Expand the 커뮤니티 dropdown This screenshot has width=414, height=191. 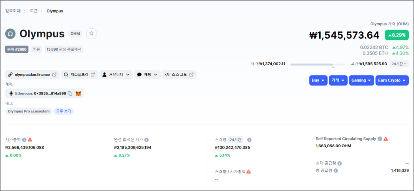point(116,75)
